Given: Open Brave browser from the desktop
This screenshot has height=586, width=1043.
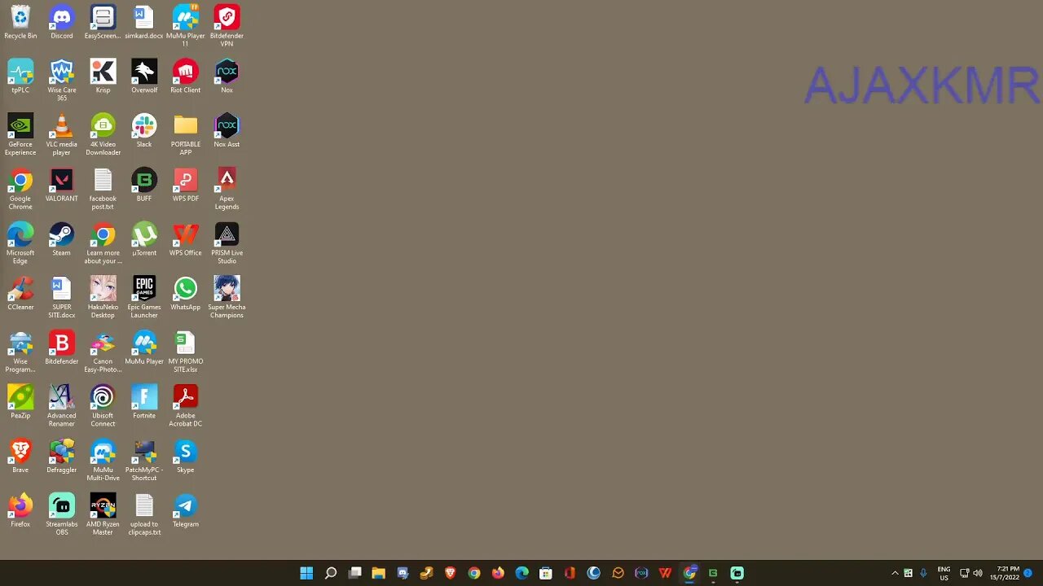Looking at the screenshot, I should (x=20, y=456).
